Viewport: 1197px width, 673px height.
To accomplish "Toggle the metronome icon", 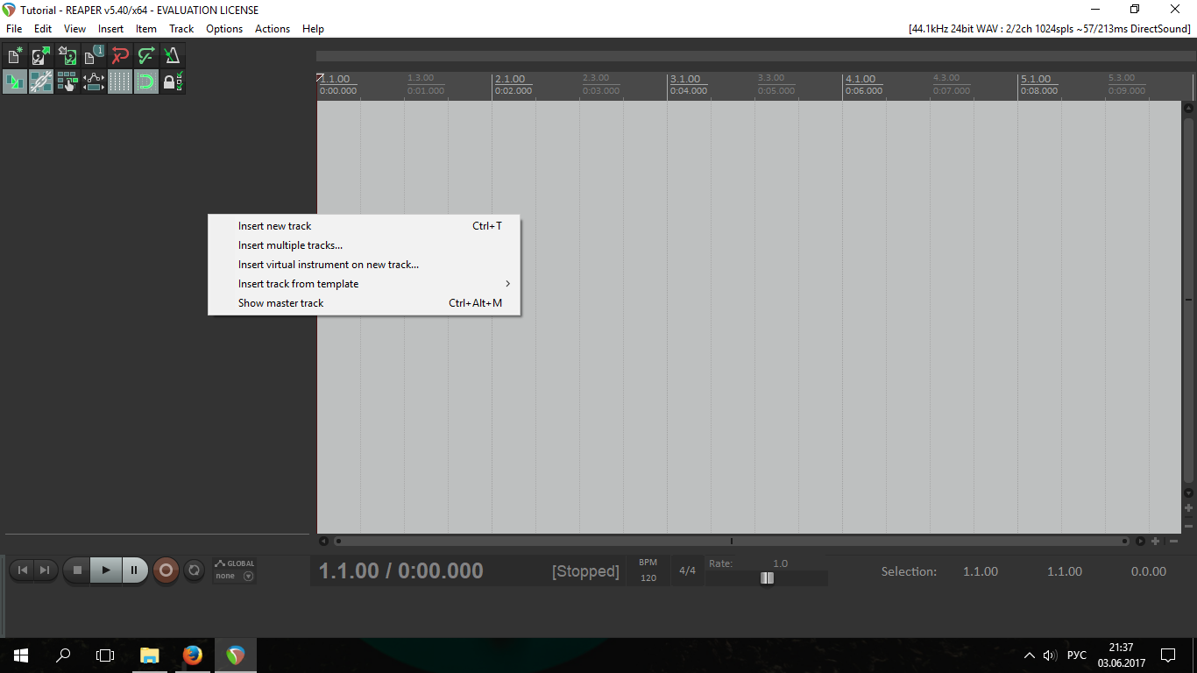I will 173,56.
